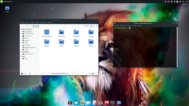The height and width of the screenshot is (106, 189).
Task: Select Volume 274 GB device
Action: [28, 54]
